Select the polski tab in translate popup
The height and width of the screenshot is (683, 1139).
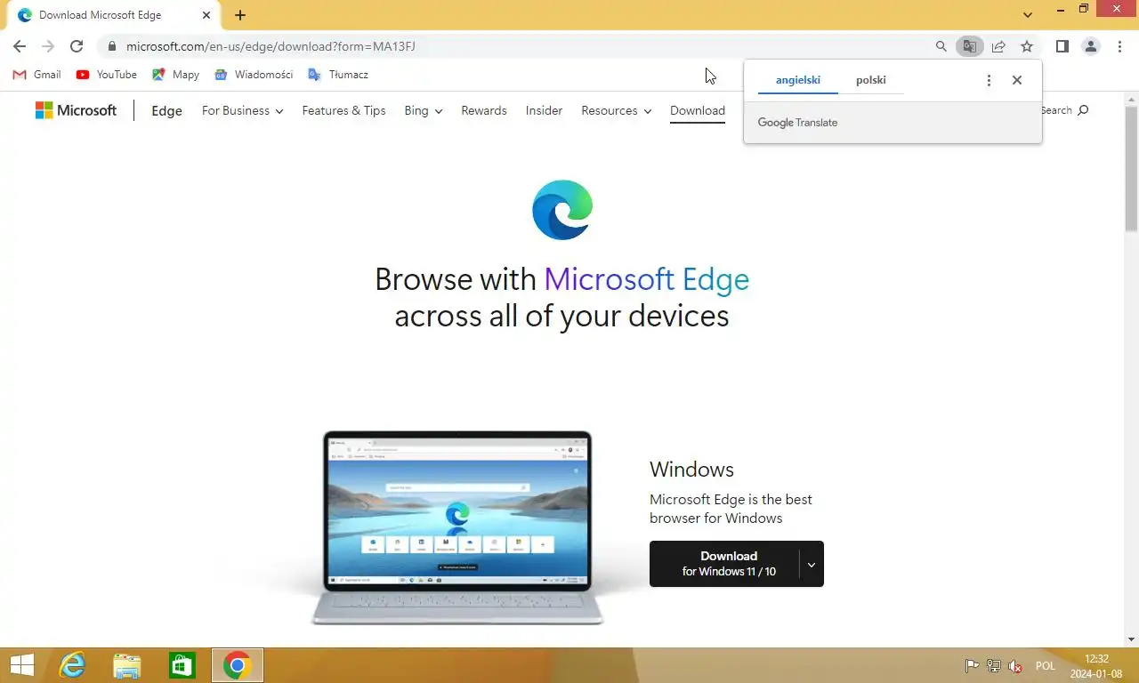871,80
